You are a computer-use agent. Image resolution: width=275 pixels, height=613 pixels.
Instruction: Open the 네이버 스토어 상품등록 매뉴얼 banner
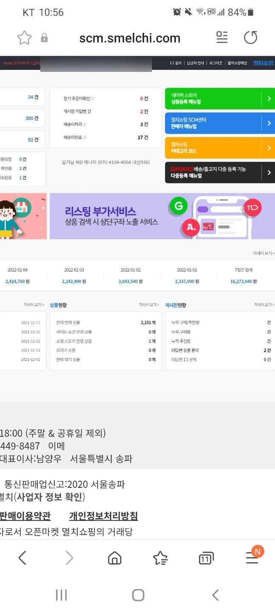(x=220, y=99)
